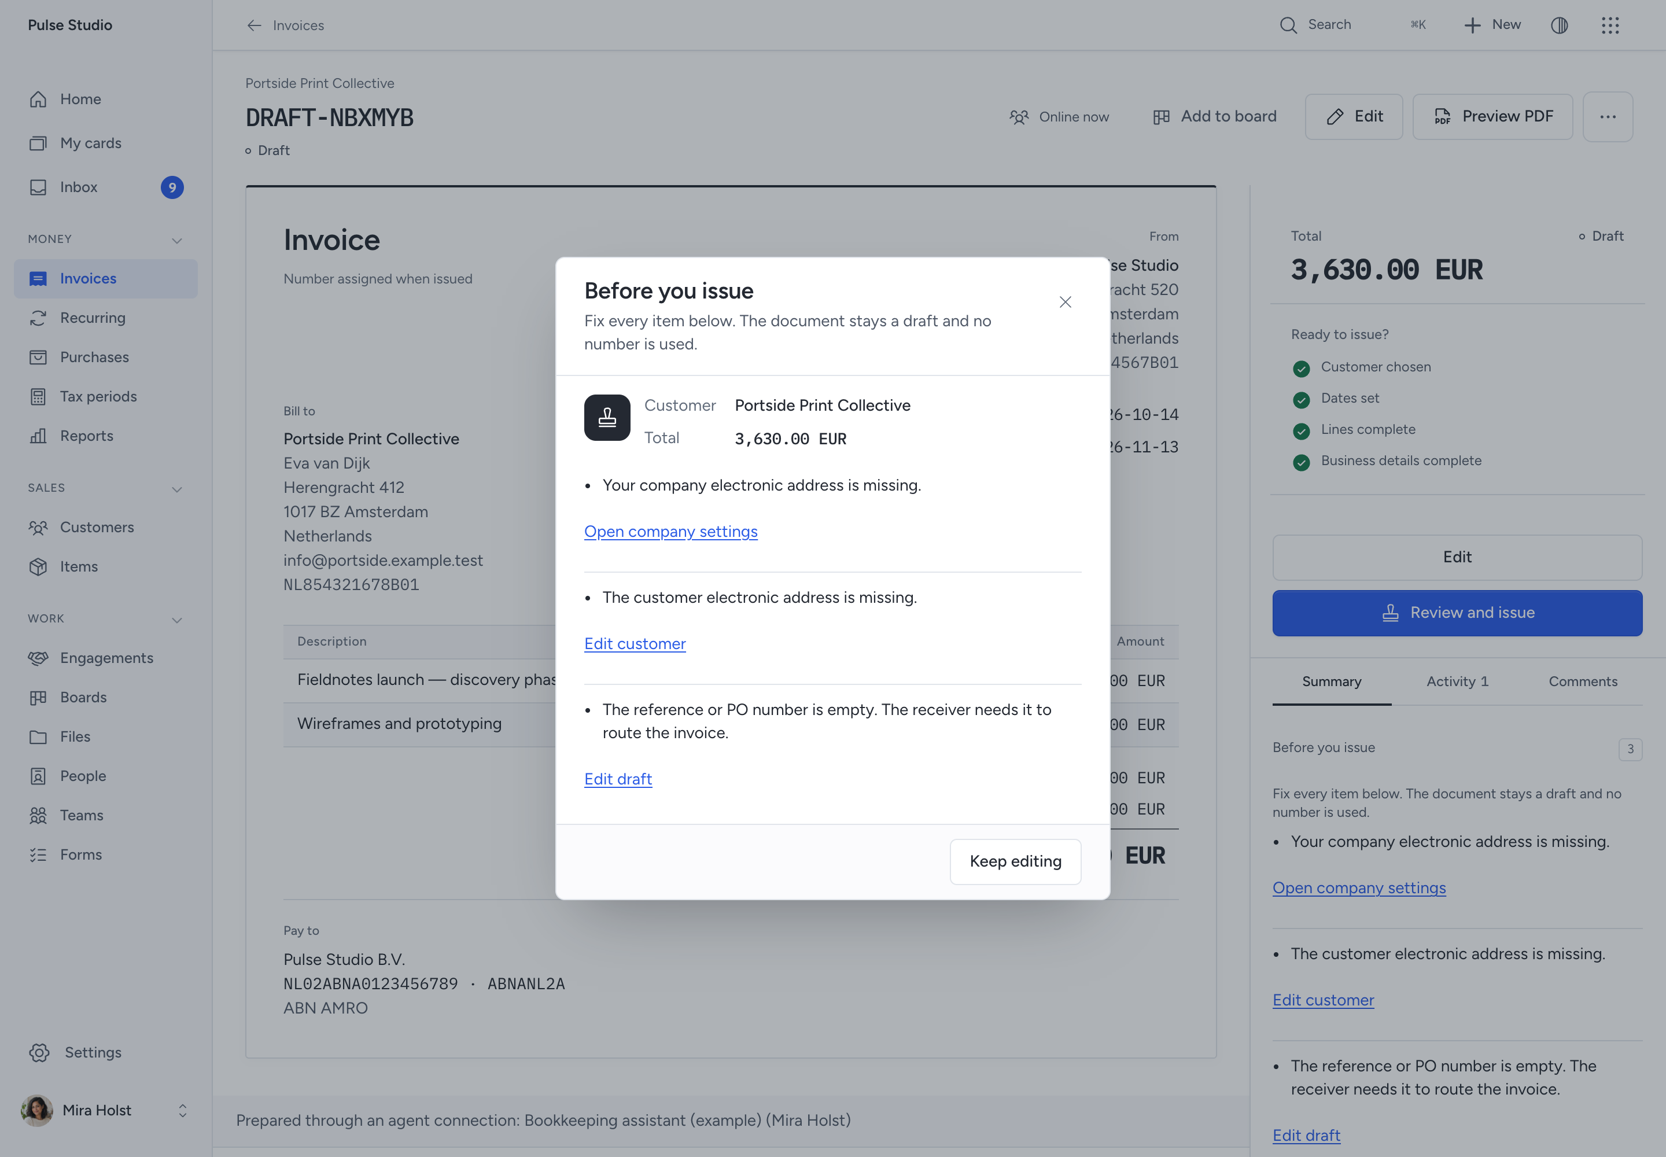Open Tax periods page
The height and width of the screenshot is (1157, 1666).
point(105,396)
